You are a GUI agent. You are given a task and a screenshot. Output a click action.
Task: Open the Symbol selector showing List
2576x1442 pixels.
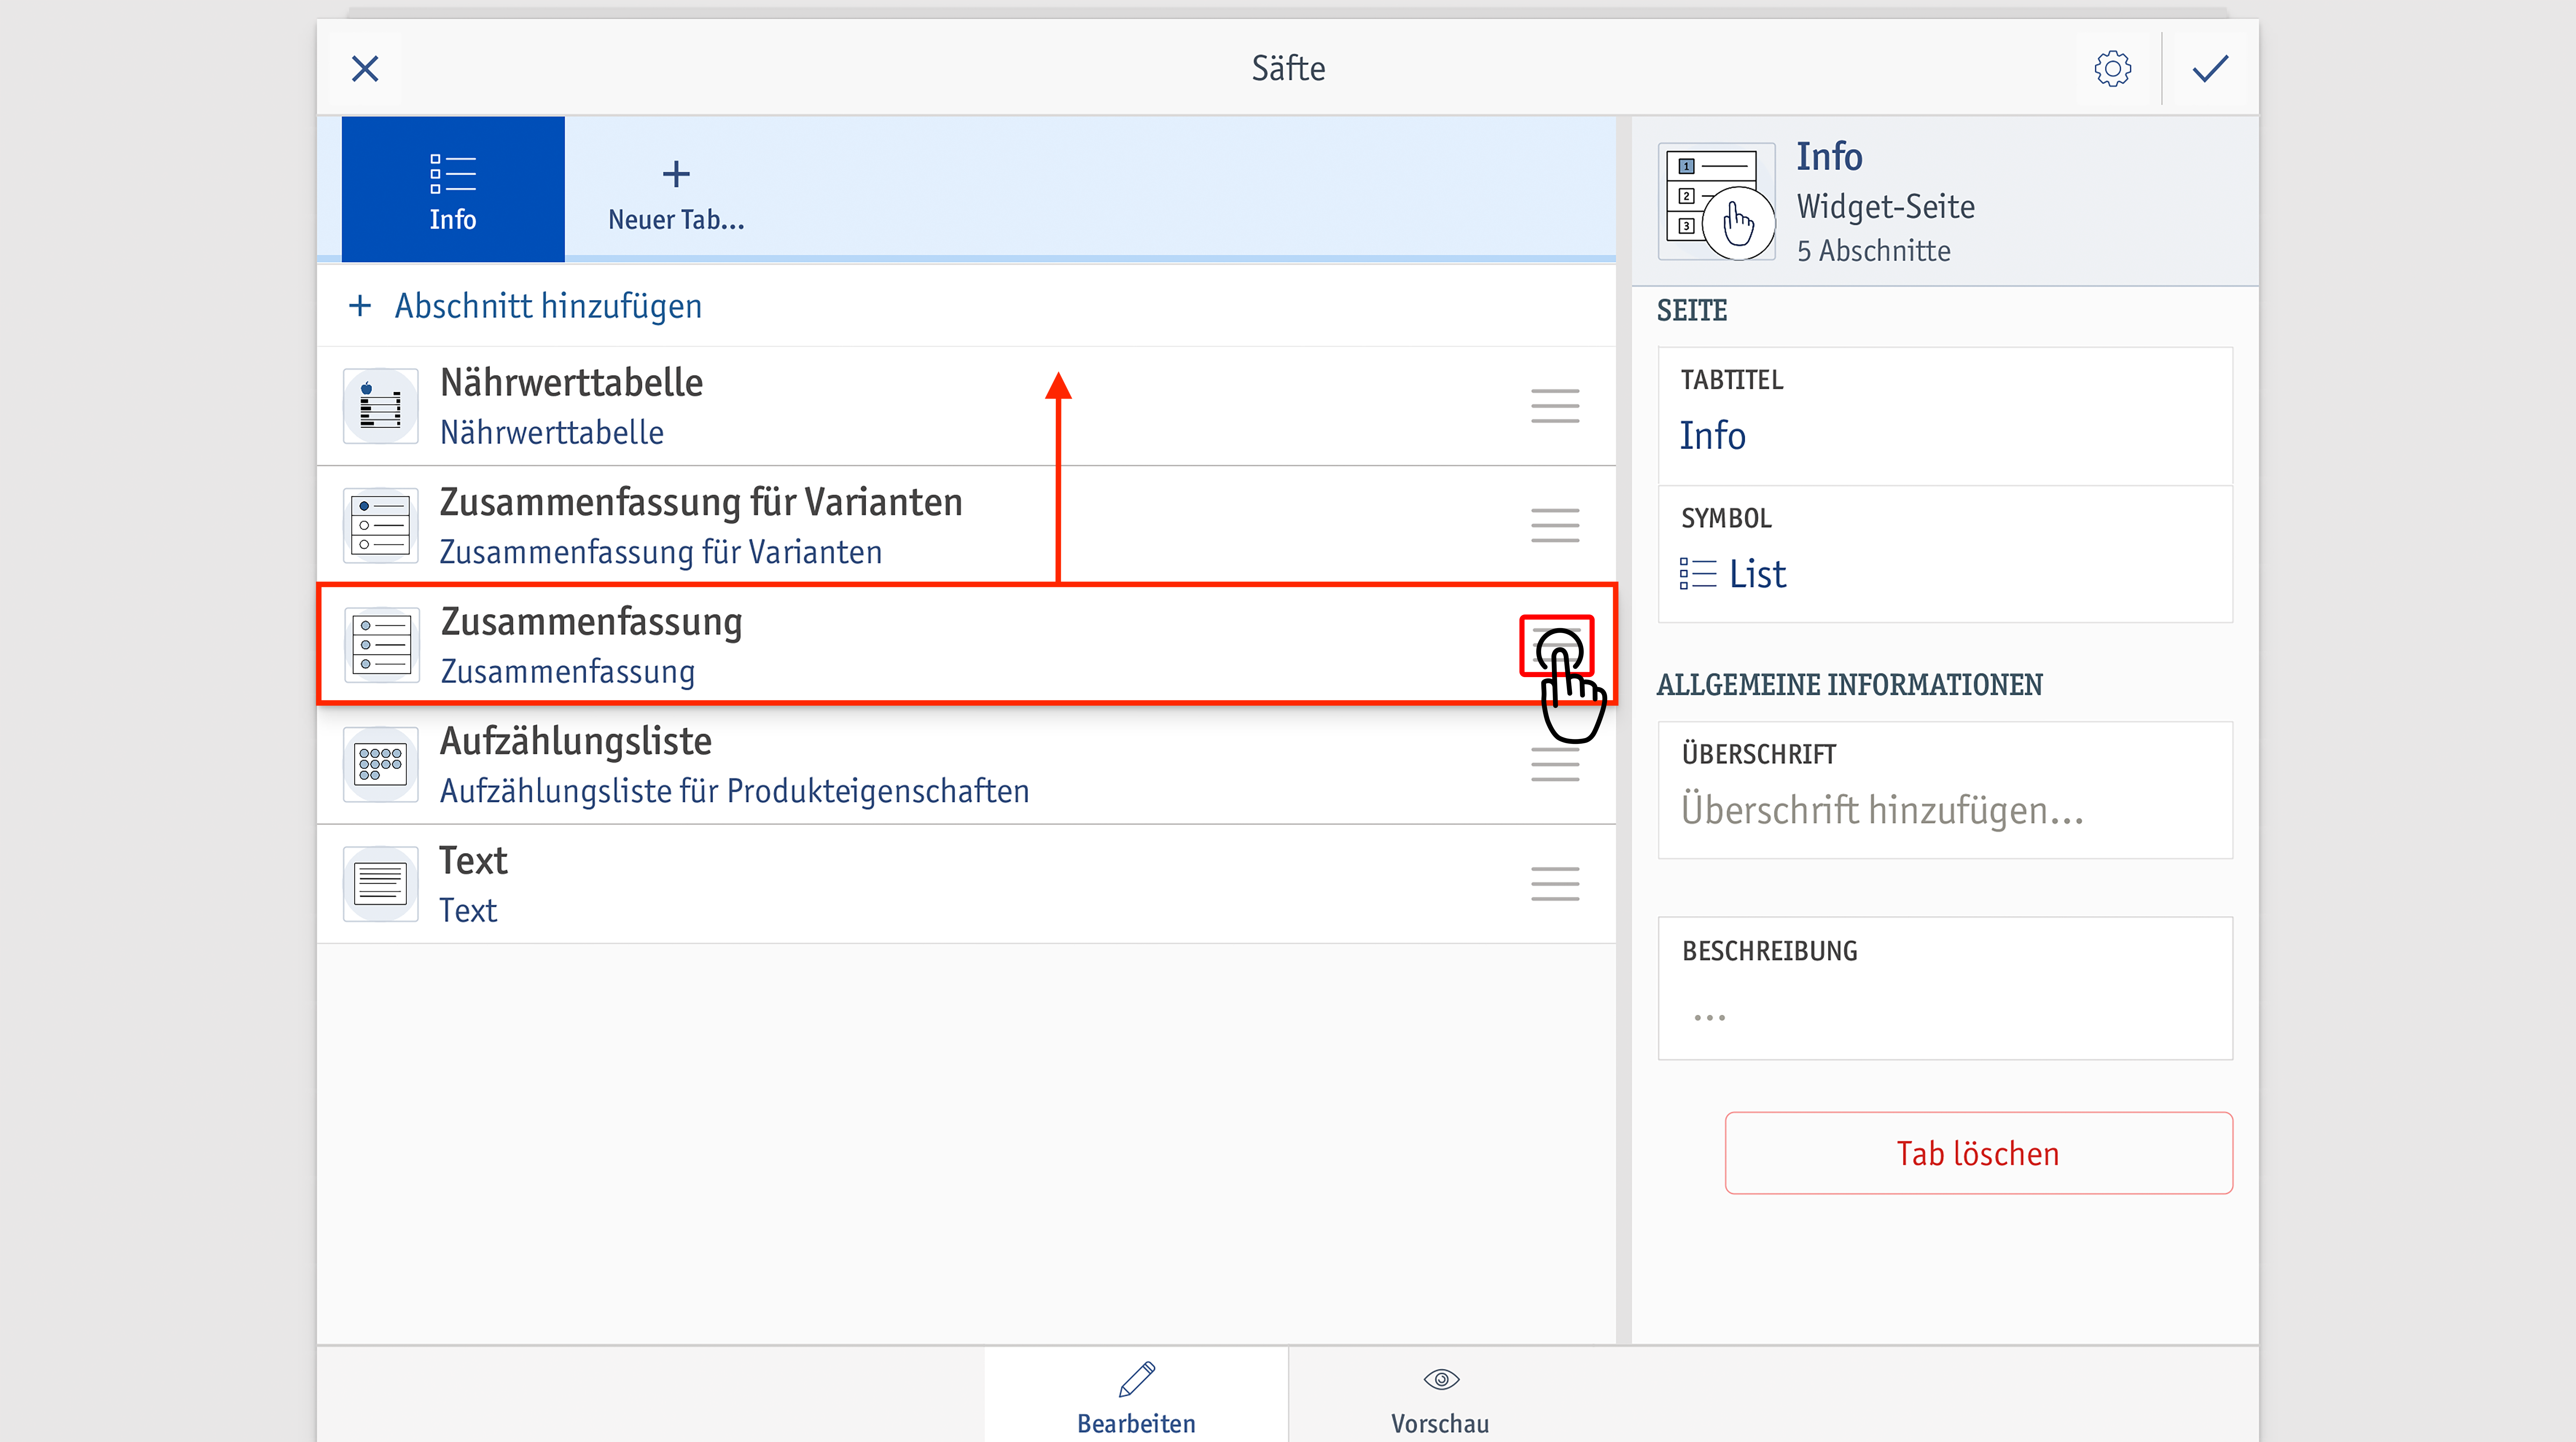coord(1945,554)
